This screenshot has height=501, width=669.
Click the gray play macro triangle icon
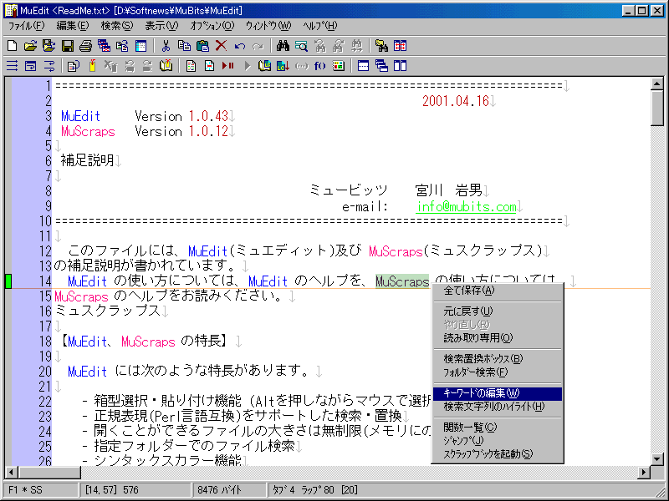pos(247,66)
